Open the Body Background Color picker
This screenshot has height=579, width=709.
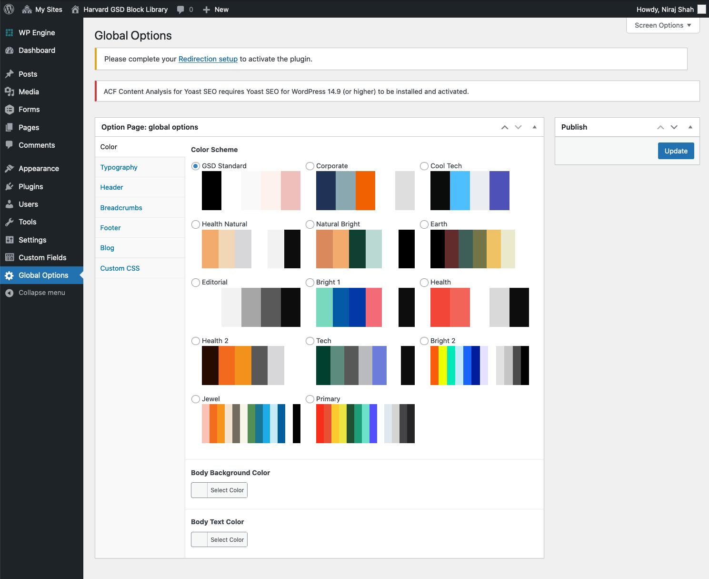[219, 490]
